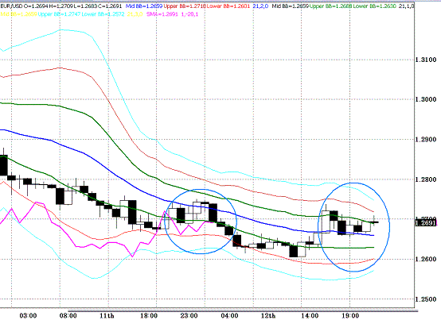
Task: Click the 1.3100 price axis label
Action: [x=426, y=60]
